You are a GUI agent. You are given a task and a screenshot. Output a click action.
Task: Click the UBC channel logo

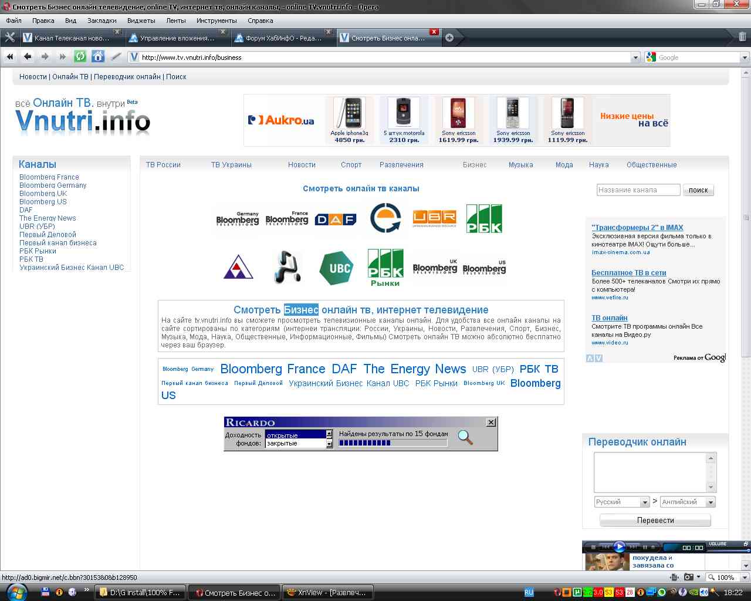tap(337, 268)
